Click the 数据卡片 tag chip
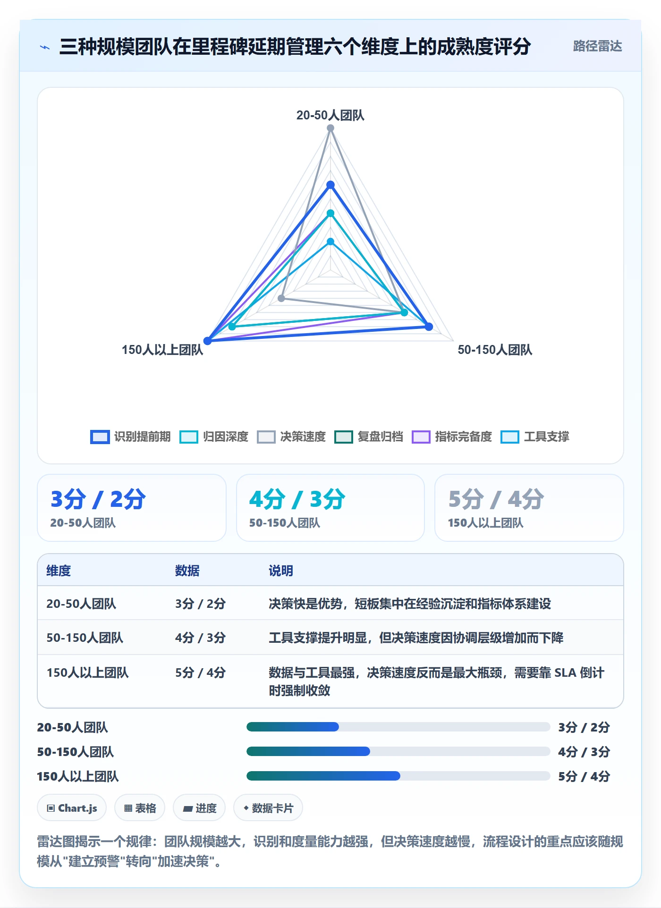Image resolution: width=661 pixels, height=908 pixels. pos(268,808)
